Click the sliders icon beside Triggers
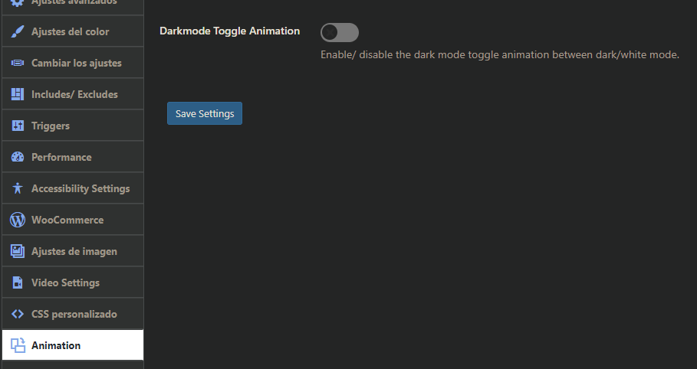The height and width of the screenshot is (369, 697). click(18, 126)
